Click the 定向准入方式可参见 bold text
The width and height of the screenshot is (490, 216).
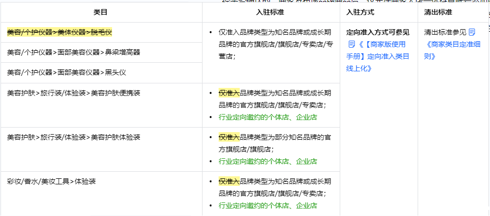tap(378, 32)
